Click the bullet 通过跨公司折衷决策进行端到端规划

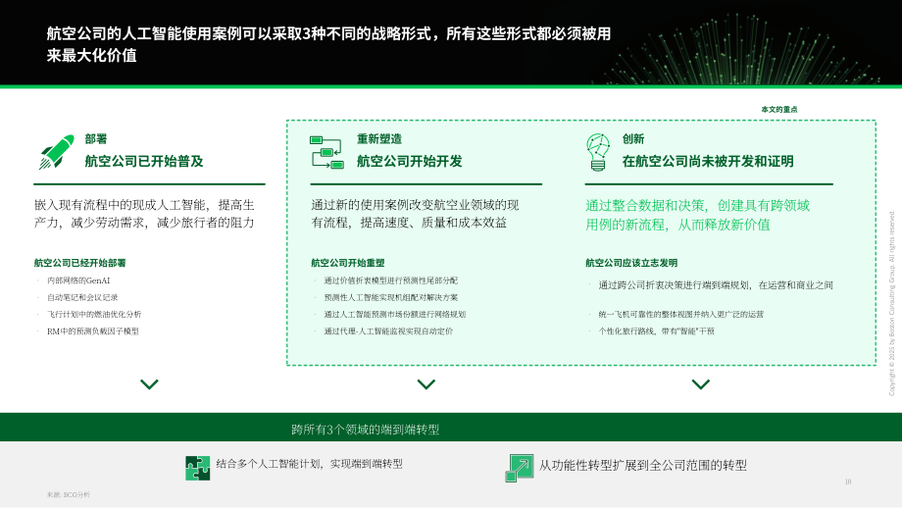click(716, 284)
